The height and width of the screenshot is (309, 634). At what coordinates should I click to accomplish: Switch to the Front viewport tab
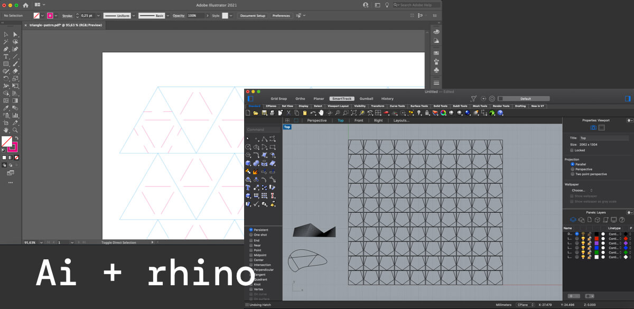pos(359,120)
